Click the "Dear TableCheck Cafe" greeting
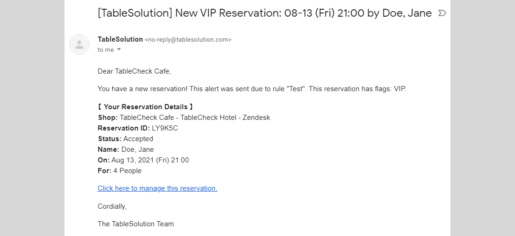 [135, 71]
